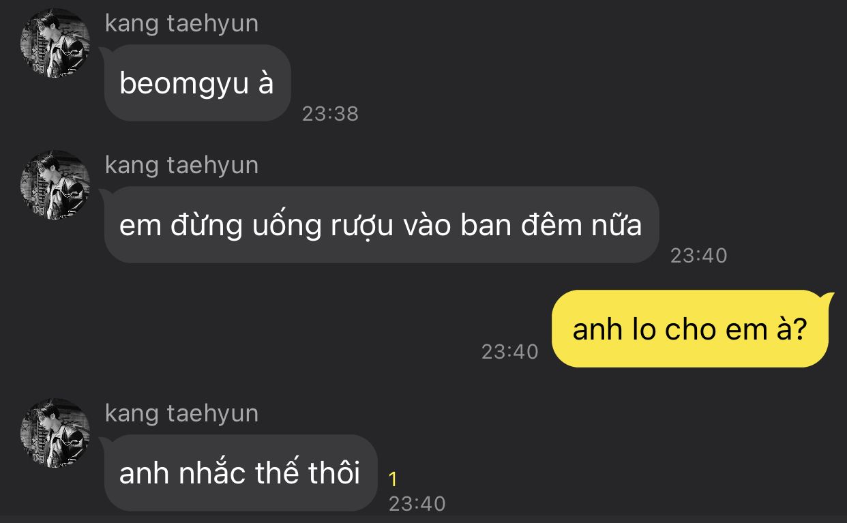The height and width of the screenshot is (523, 847).
Task: Tap the "em đừng uống rượu vào ban đêm nữa" bubble
Action: [382, 225]
